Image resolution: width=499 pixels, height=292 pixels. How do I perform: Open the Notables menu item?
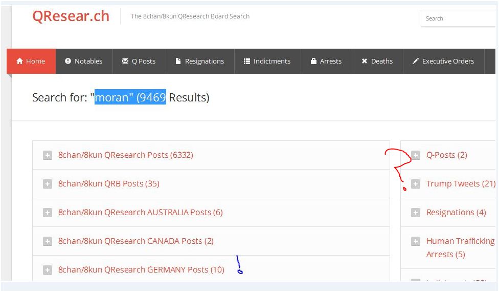[x=84, y=61]
